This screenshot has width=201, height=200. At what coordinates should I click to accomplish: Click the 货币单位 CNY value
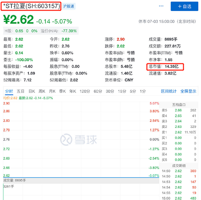(x=129, y=80)
